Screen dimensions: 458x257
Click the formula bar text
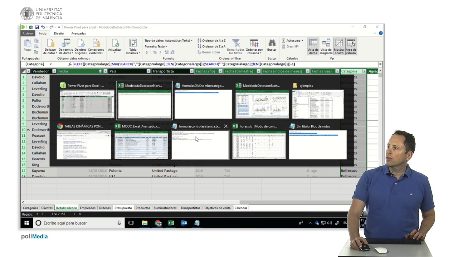coord(184,64)
